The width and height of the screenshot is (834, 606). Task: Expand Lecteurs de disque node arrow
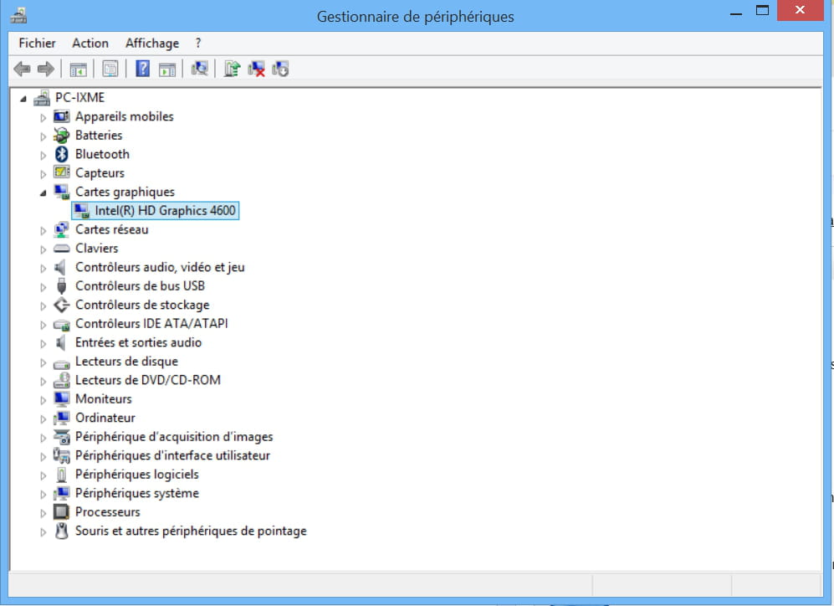(x=43, y=362)
